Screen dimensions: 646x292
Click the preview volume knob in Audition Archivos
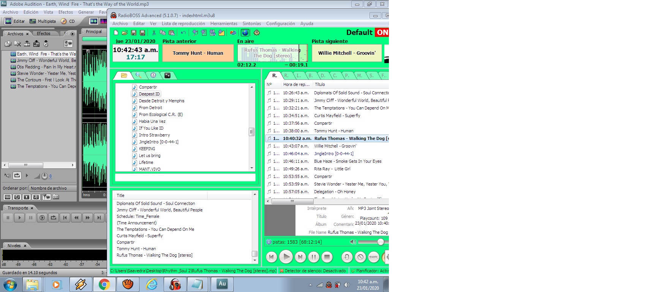point(44,176)
